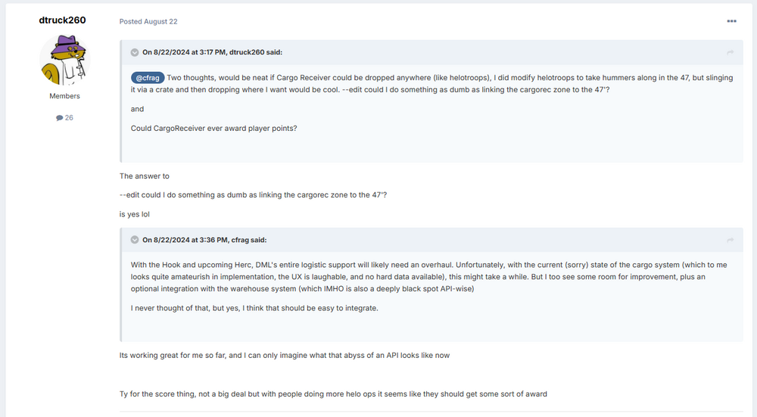757x417 pixels.
Task: Click the "Could CargoReceiver ever award player points?" line
Action: pyautogui.click(x=213, y=128)
